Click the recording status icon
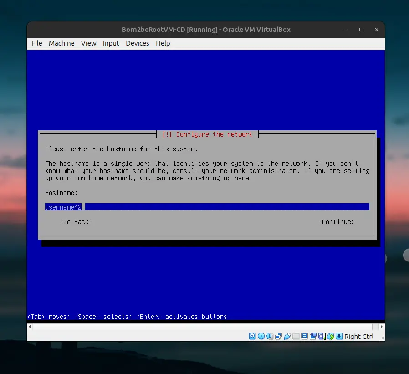The width and height of the screenshot is (409, 374). [x=313, y=336]
